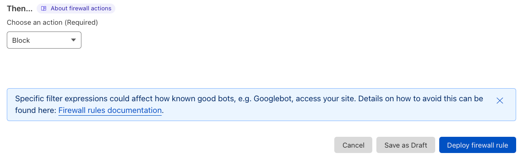
Task: Click the purple About firewall actions pill
Action: tap(76, 9)
